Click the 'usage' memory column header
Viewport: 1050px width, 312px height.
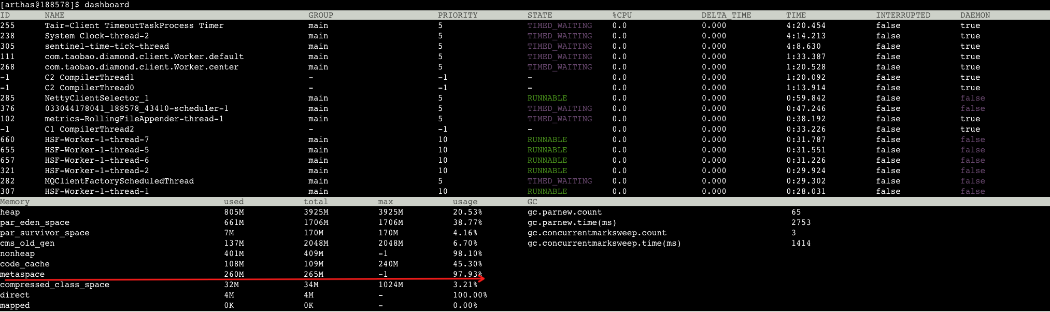click(465, 202)
